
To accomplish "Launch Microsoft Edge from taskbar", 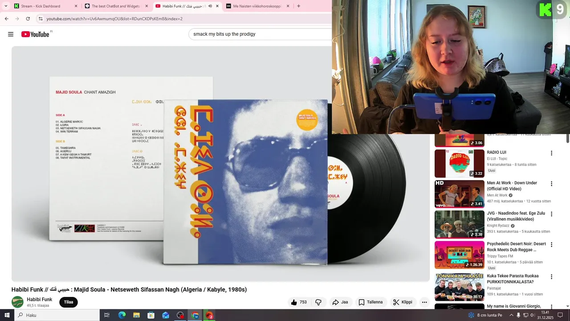I will pyautogui.click(x=122, y=315).
